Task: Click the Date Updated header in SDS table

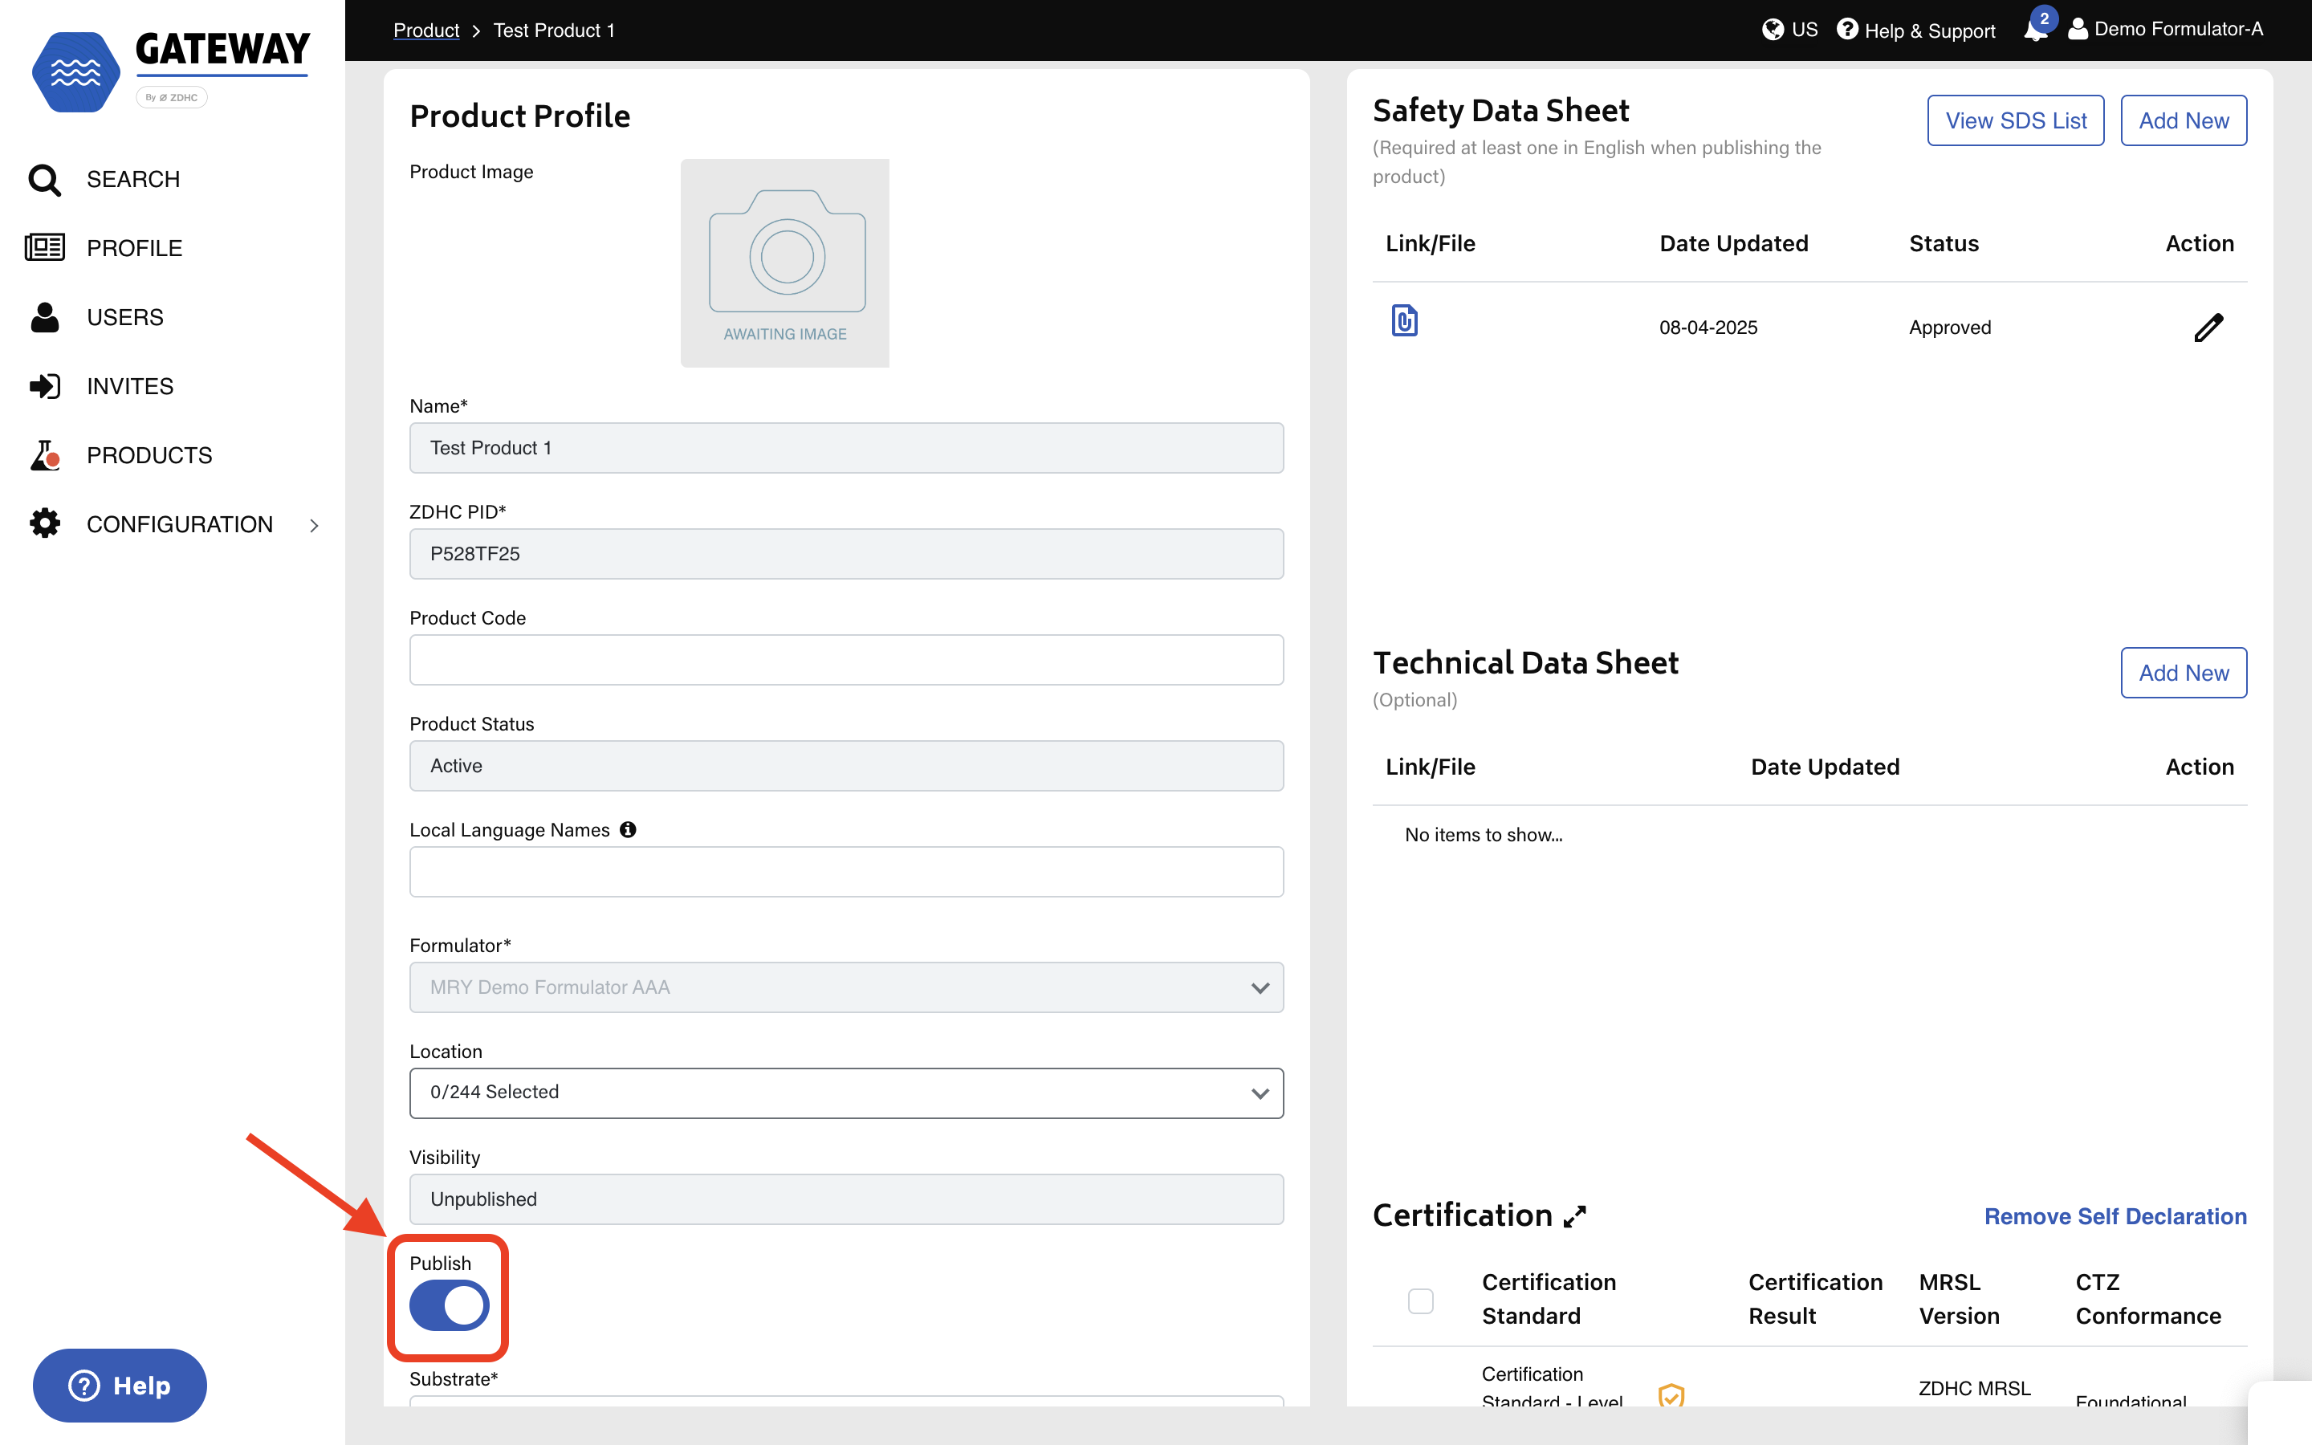Action: [1734, 244]
